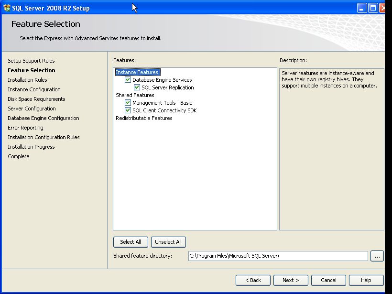This screenshot has height=294, width=392.
Task: Click the Database Engine Configuration step
Action: [44, 118]
